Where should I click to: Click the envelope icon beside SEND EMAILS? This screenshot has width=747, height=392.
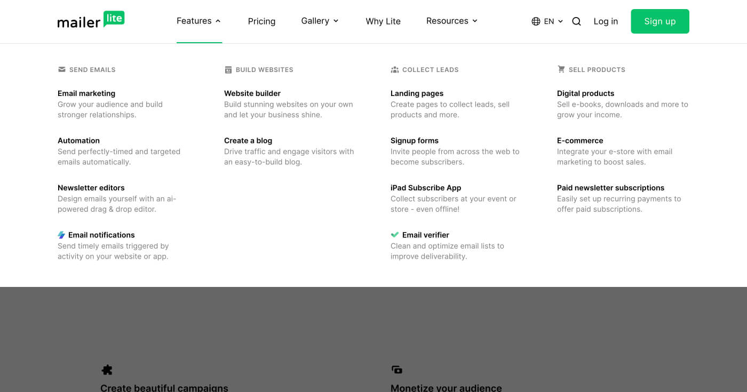(61, 69)
